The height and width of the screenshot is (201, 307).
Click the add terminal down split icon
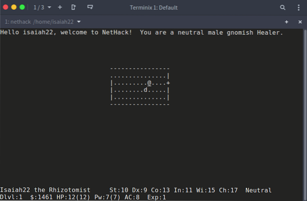coord(90,7)
